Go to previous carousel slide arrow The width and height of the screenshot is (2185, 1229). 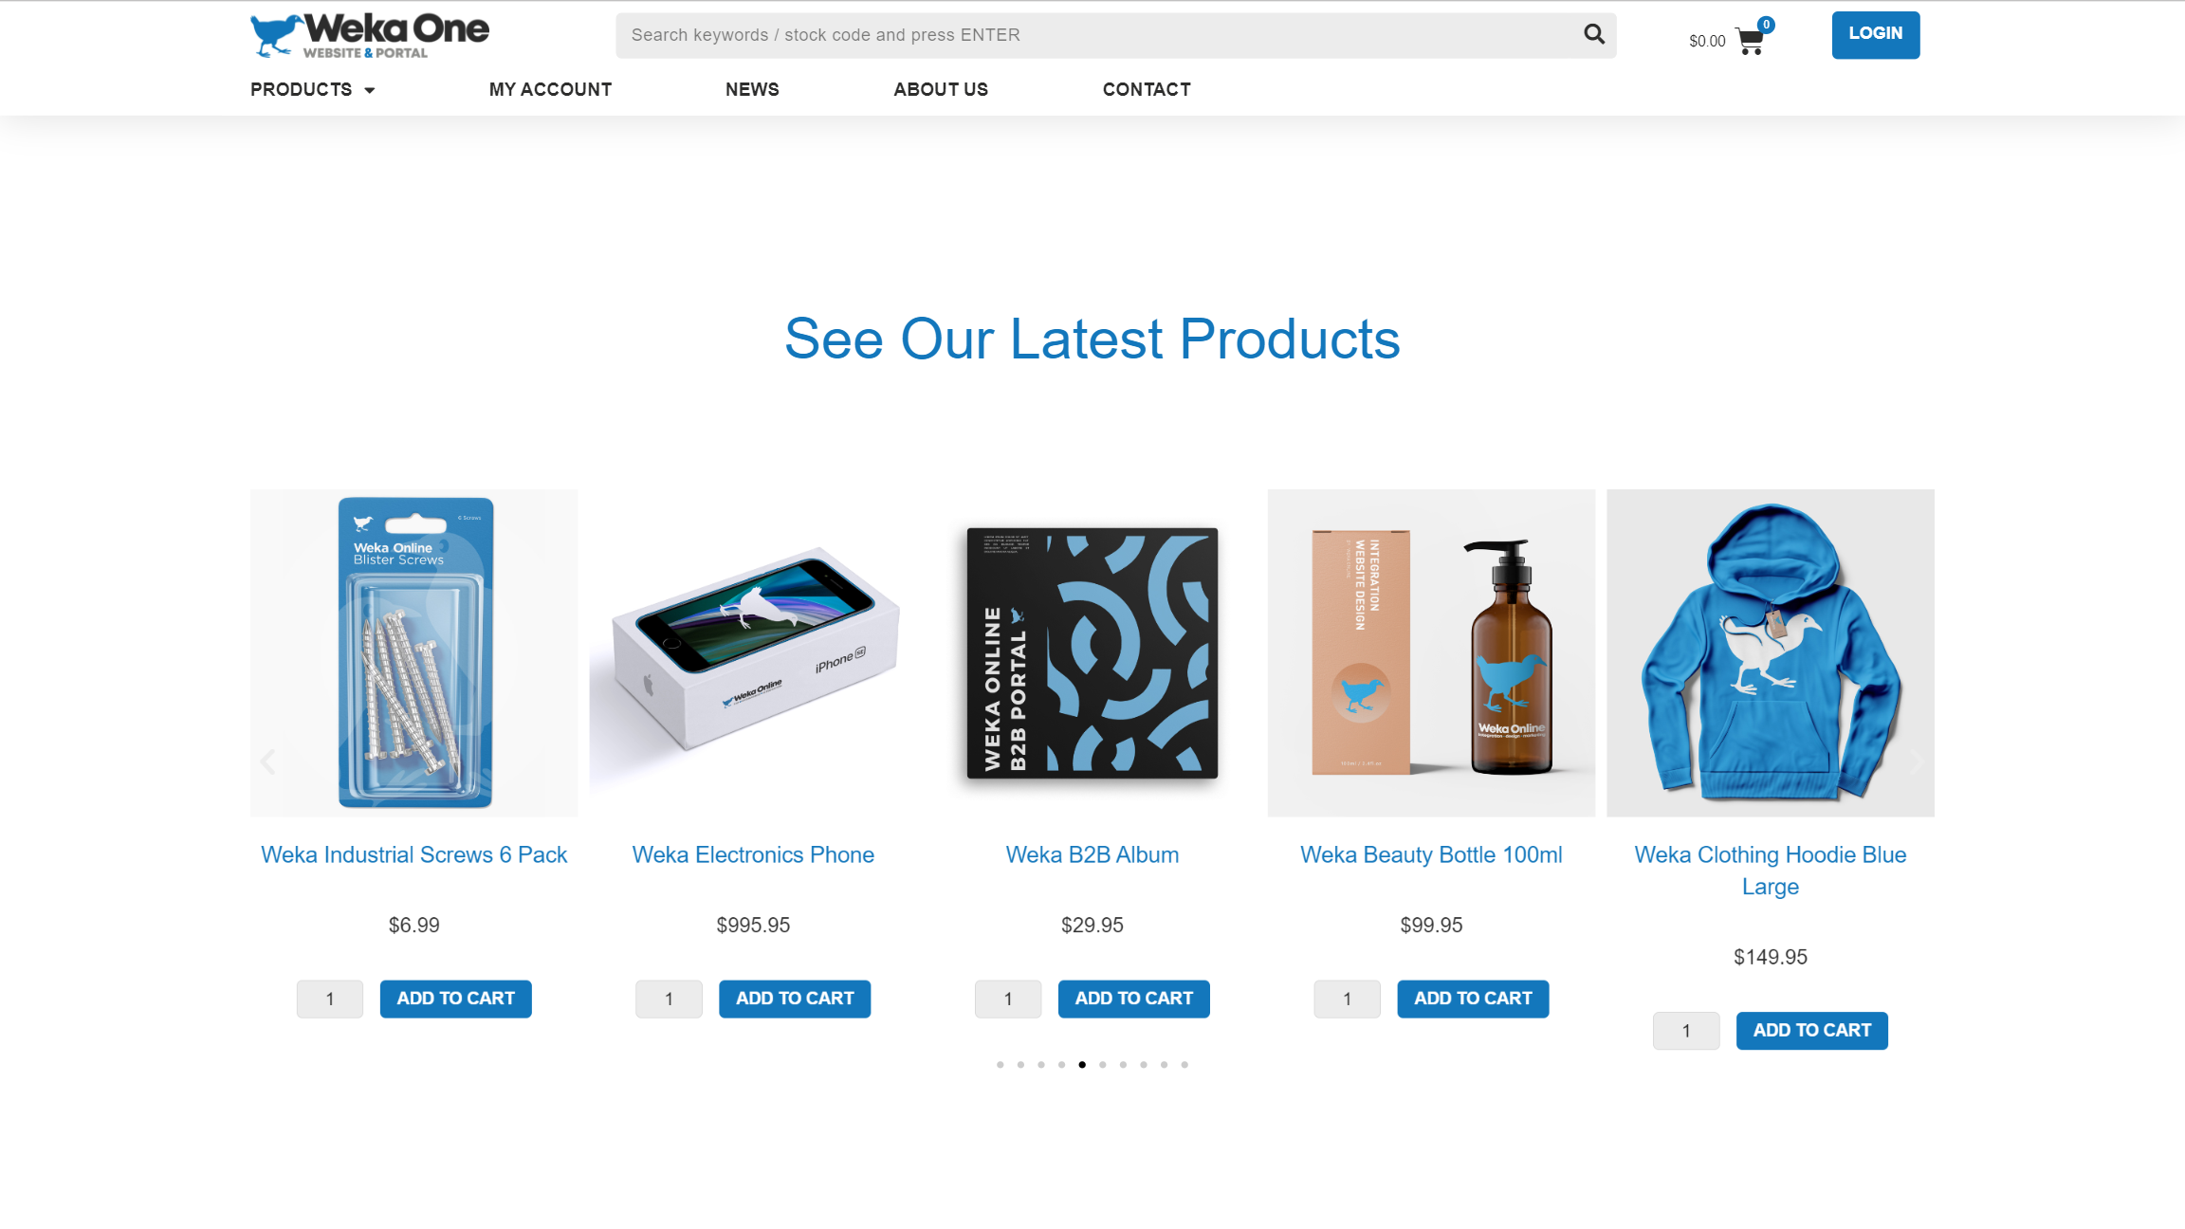(268, 761)
